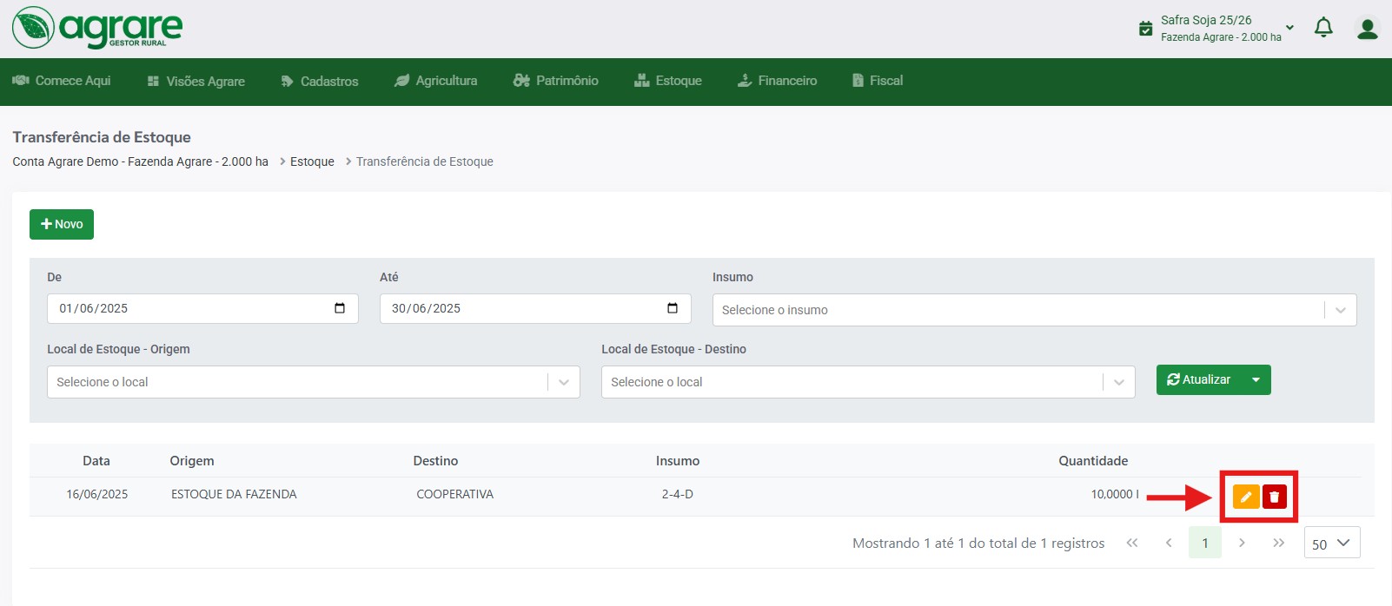Image resolution: width=1392 pixels, height=606 pixels.
Task: Create a new transfer with Novo button
Action: tap(62, 224)
